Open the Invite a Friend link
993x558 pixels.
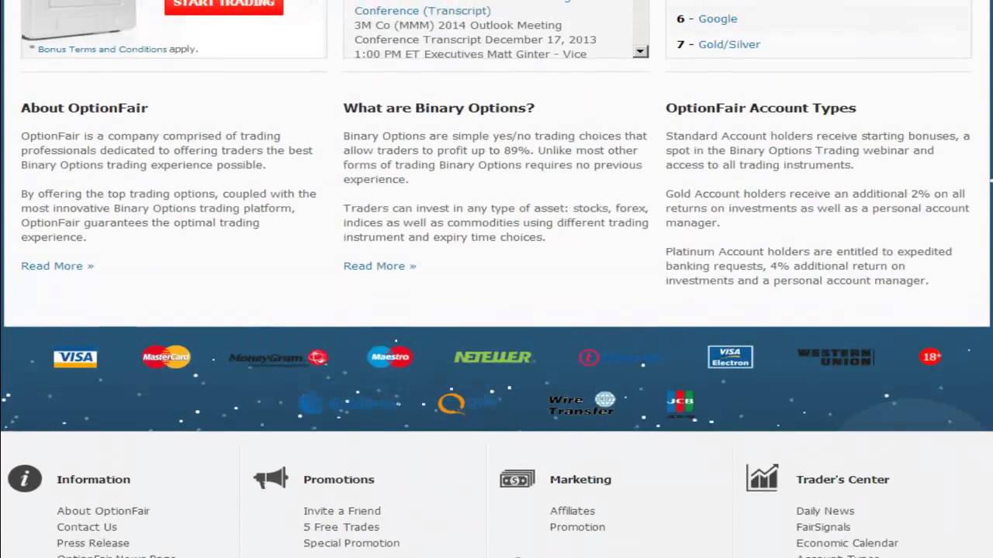tap(342, 511)
